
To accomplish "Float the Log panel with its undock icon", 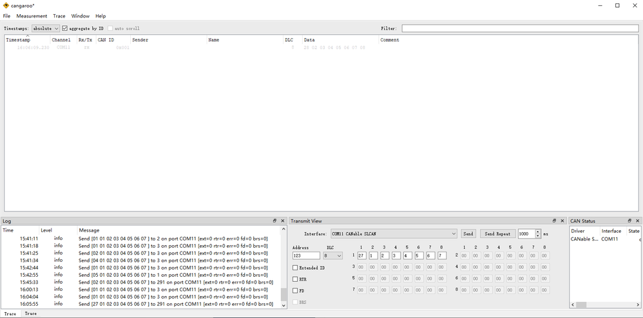I will pyautogui.click(x=274, y=221).
